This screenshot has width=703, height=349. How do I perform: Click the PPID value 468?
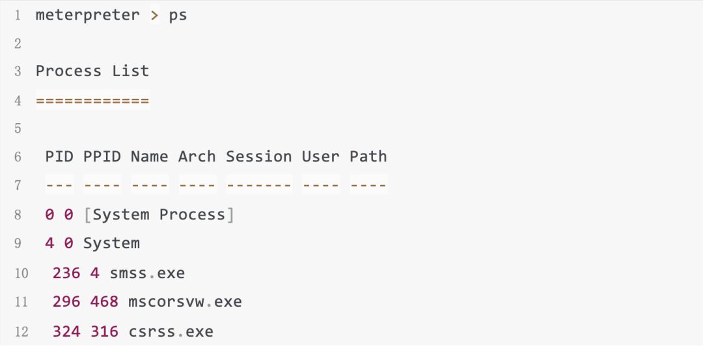pos(104,302)
